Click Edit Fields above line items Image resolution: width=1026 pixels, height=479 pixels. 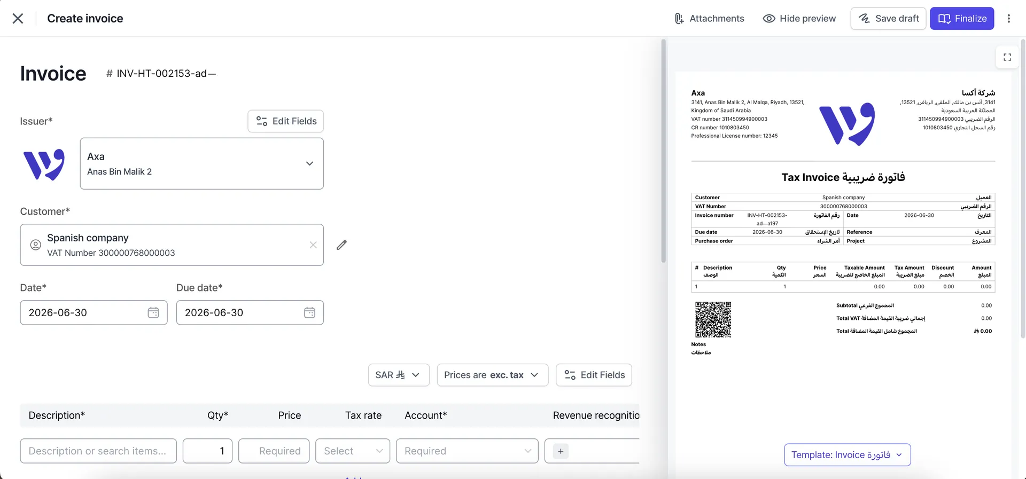tap(594, 375)
